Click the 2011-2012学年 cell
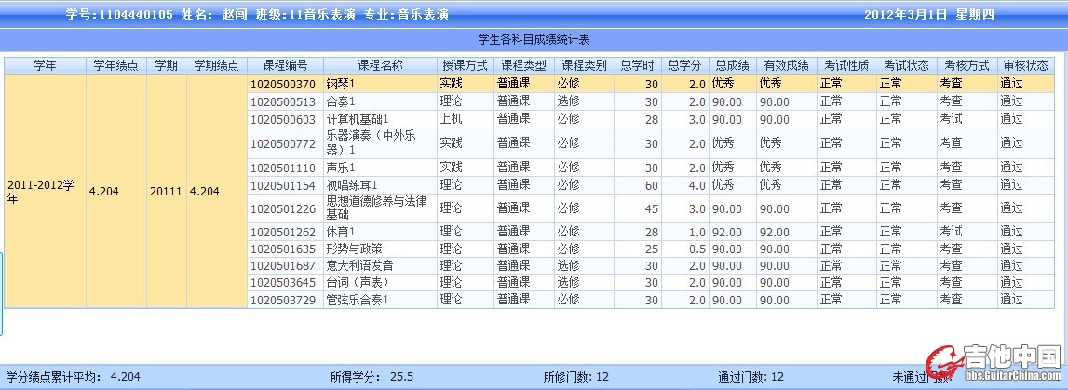 pyautogui.click(x=45, y=191)
